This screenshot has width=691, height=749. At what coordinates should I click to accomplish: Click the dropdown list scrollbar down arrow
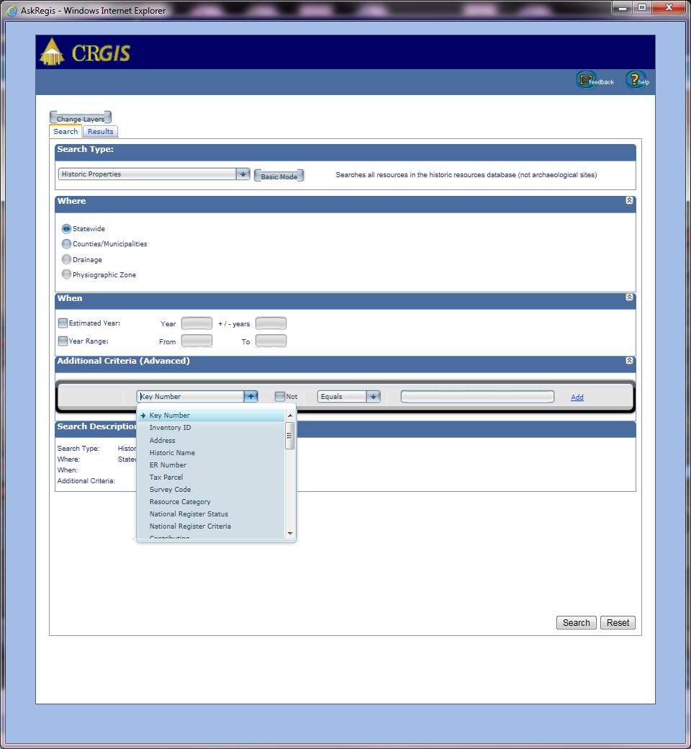point(290,534)
